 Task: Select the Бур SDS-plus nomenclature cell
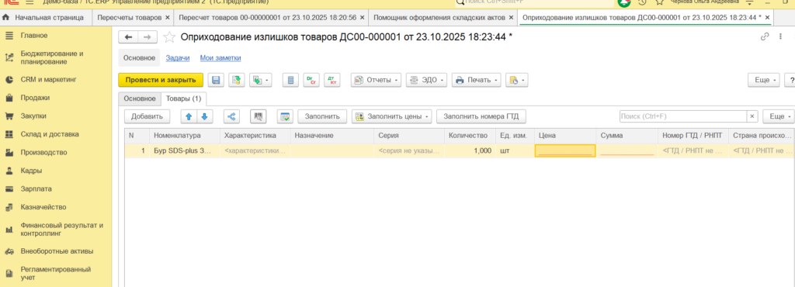tap(185, 150)
